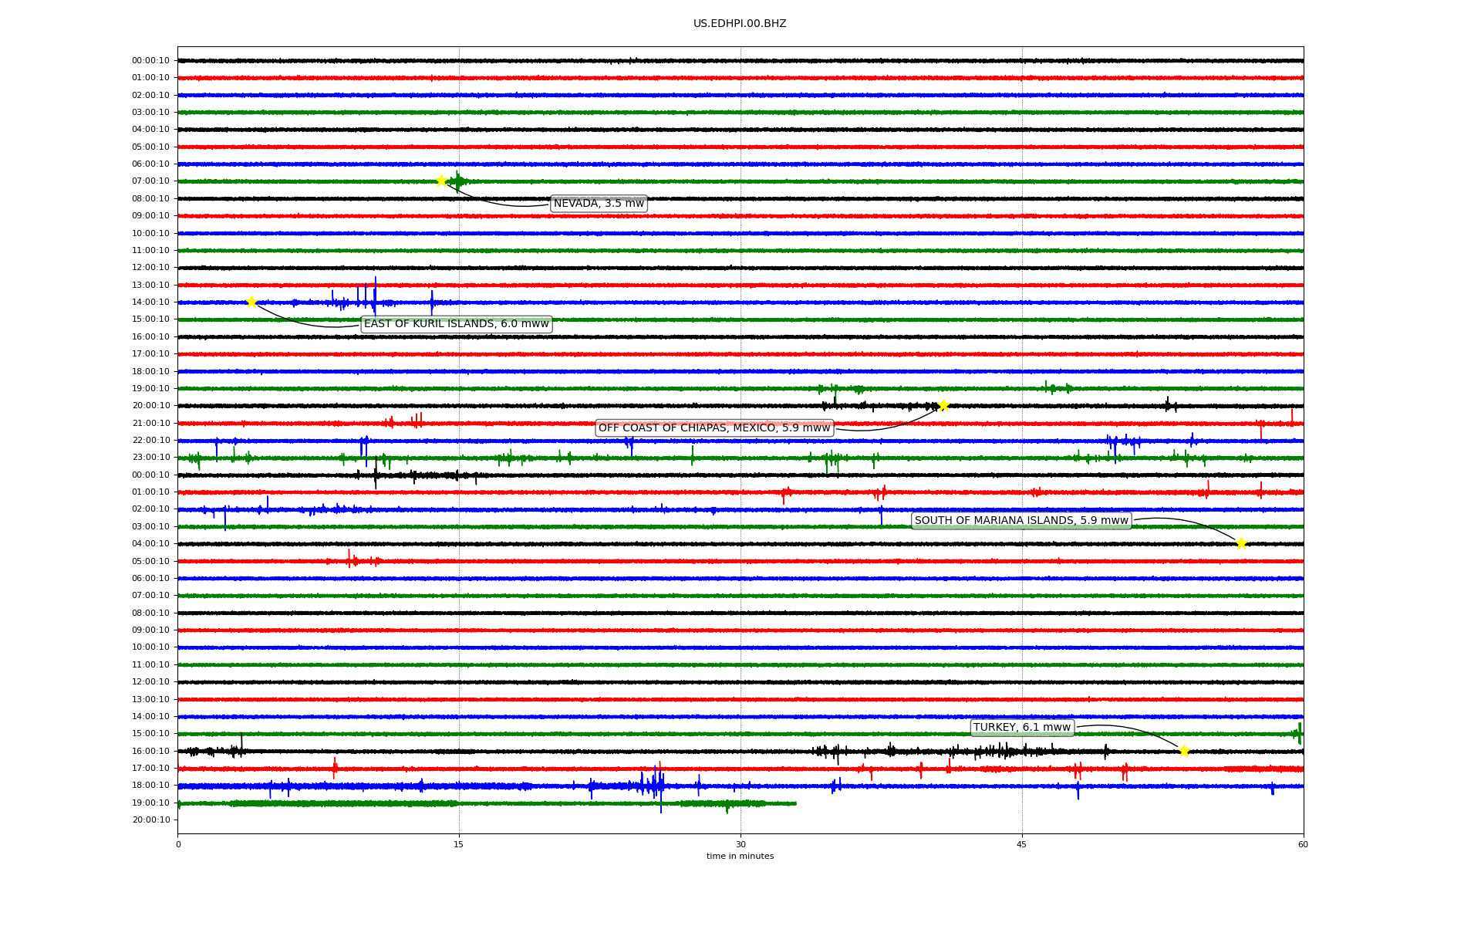The height and width of the screenshot is (926, 1481).
Task: Select the Chiapas, Mexico earthquake star marker
Action: [943, 405]
